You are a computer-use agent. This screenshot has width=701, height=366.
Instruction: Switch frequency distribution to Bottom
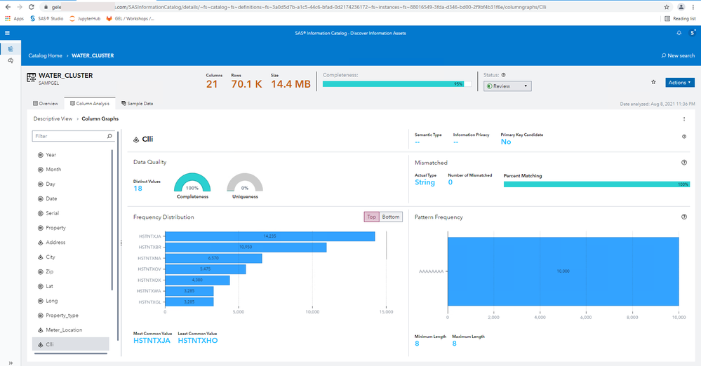coord(392,217)
